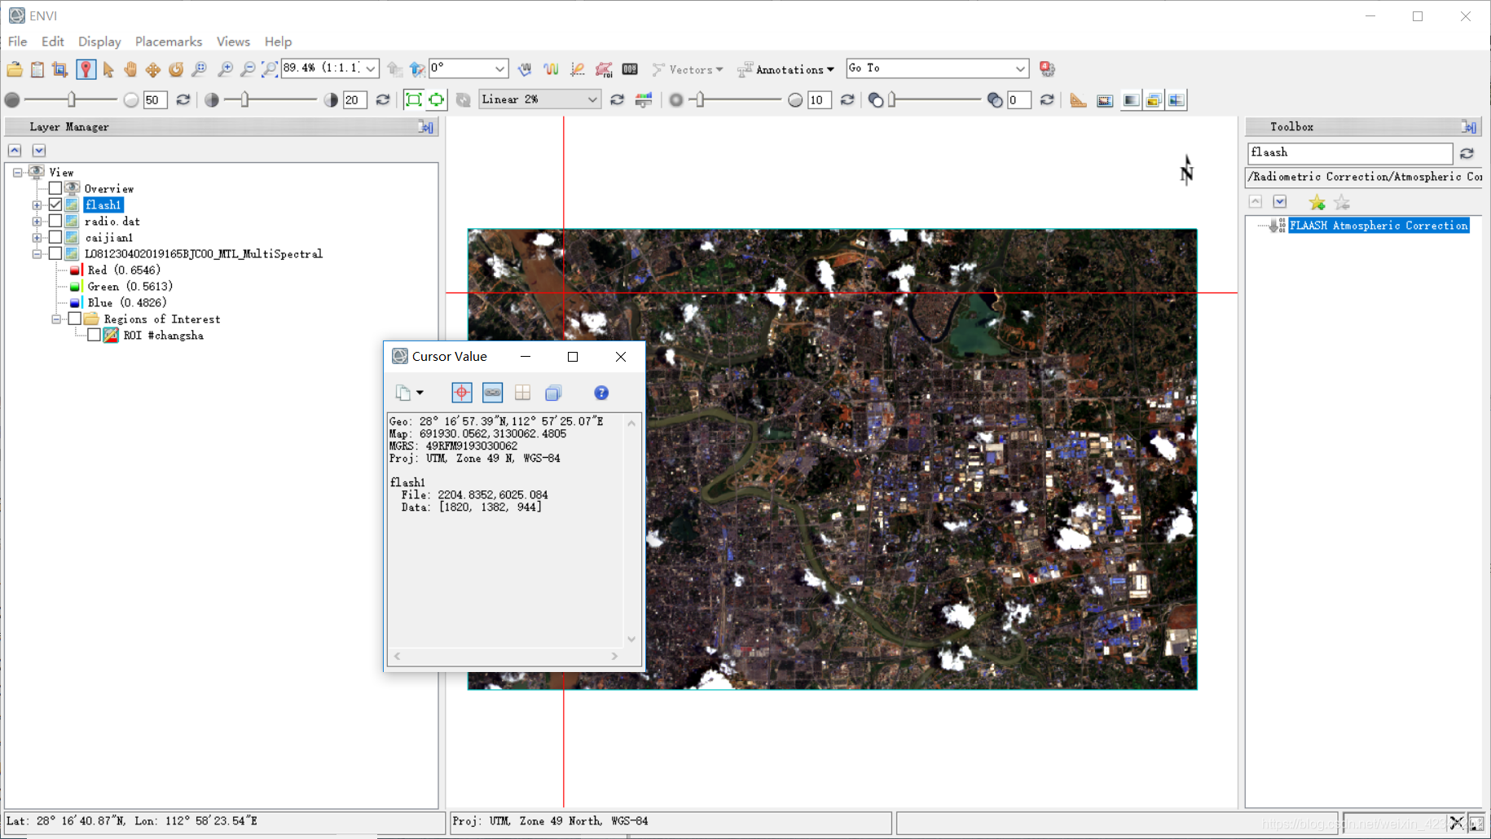Click the Cursor Value help icon
1491x839 pixels.
click(x=601, y=393)
